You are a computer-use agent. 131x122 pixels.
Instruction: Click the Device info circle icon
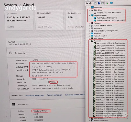[11, 53]
